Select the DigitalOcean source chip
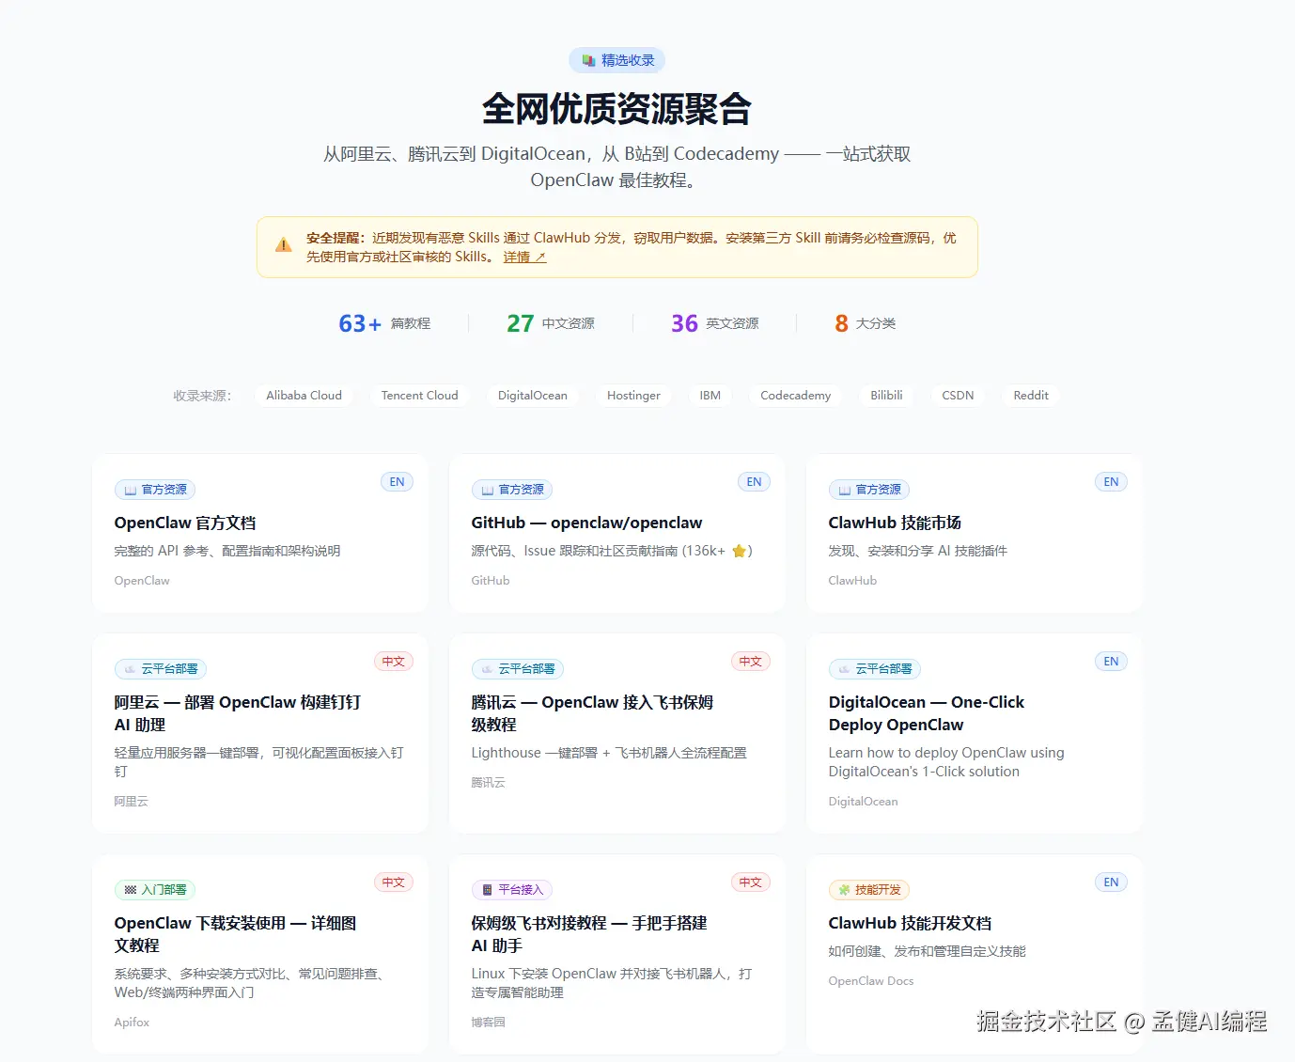The height and width of the screenshot is (1062, 1295). (x=532, y=396)
